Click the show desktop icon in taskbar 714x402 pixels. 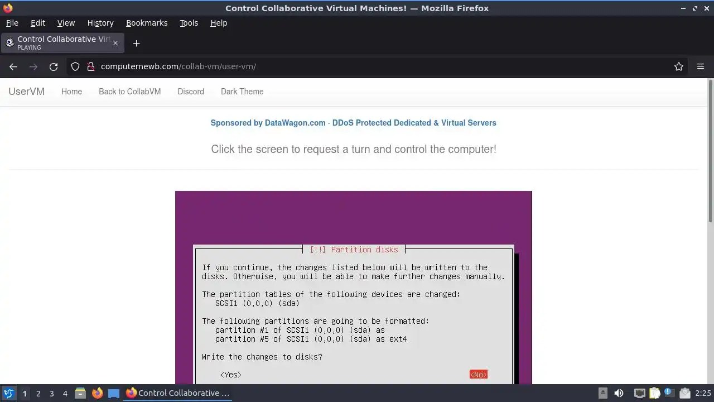point(114,393)
